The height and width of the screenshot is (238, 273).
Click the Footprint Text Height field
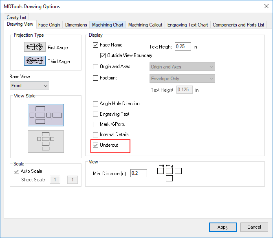(185, 90)
